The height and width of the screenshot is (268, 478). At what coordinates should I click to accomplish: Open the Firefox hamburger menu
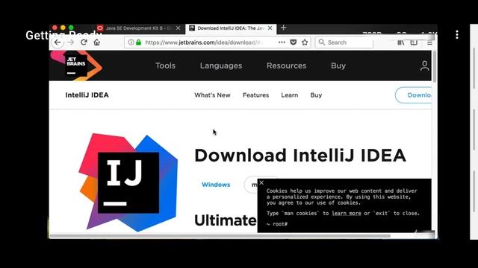(x=429, y=43)
